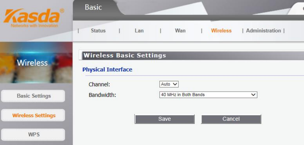Click the Channel field label
The image size is (304, 145).
99,84
